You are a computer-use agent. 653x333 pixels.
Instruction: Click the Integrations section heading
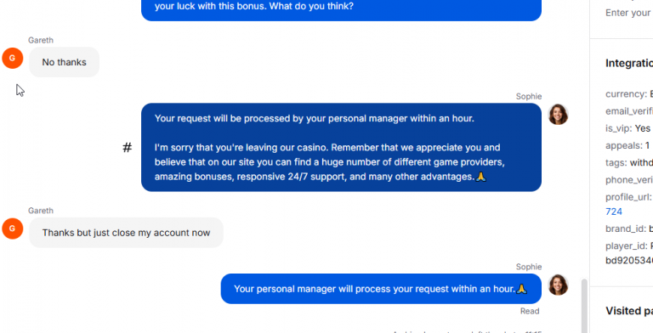click(x=629, y=63)
